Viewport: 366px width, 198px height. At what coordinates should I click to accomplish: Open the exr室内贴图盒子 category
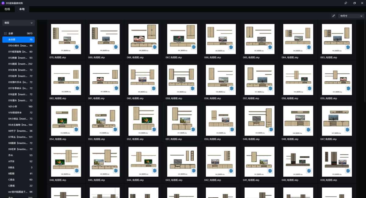click(x=18, y=192)
